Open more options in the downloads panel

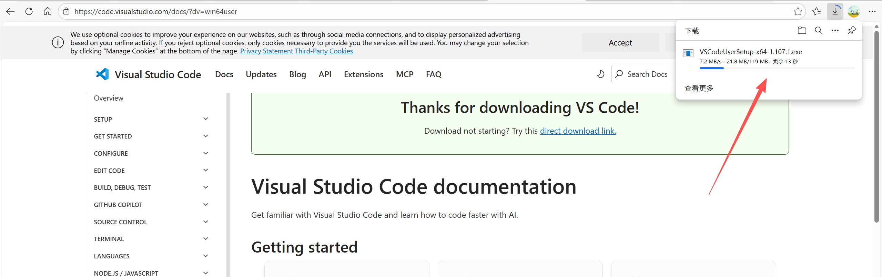pyautogui.click(x=835, y=30)
